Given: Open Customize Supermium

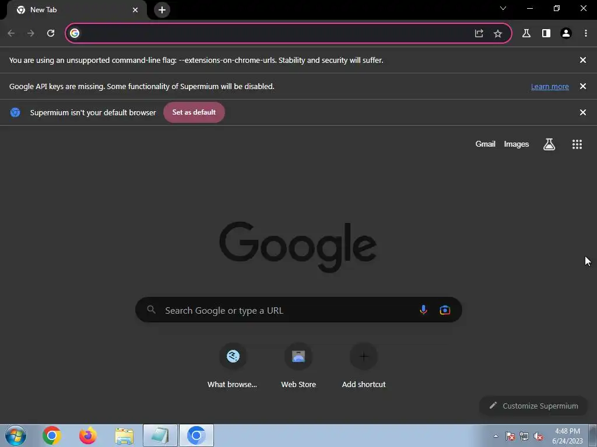Looking at the screenshot, I should pos(533,406).
